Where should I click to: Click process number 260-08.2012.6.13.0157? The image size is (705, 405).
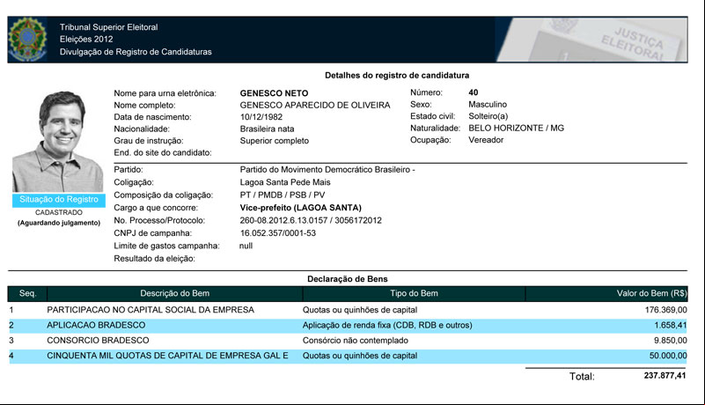(x=283, y=220)
